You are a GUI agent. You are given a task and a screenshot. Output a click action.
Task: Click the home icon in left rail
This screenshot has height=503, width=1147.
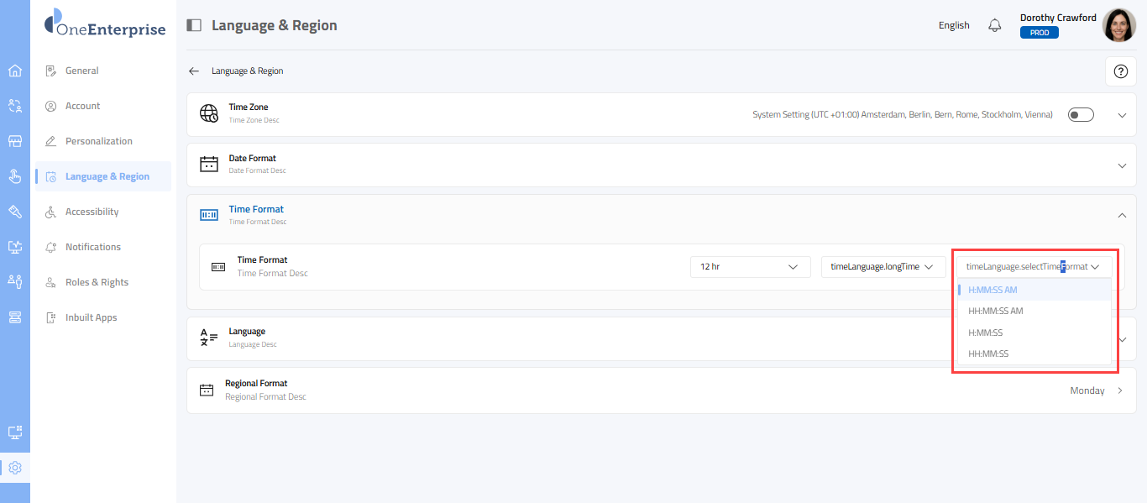pos(15,71)
